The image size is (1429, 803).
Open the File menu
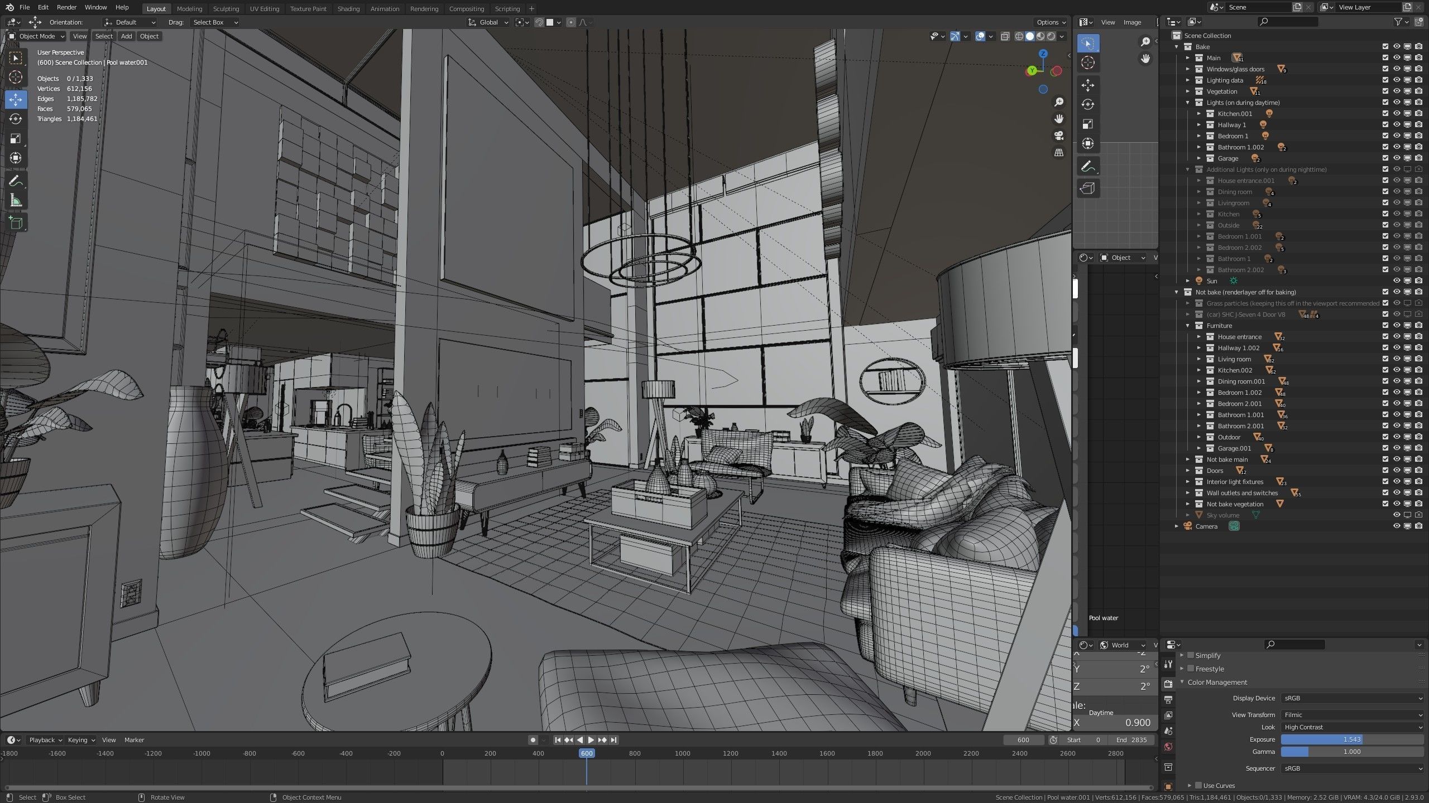25,7
